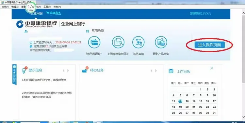The image size is (245, 123).
Task: Click the login count line showing 12 次
Action: coord(50,47)
